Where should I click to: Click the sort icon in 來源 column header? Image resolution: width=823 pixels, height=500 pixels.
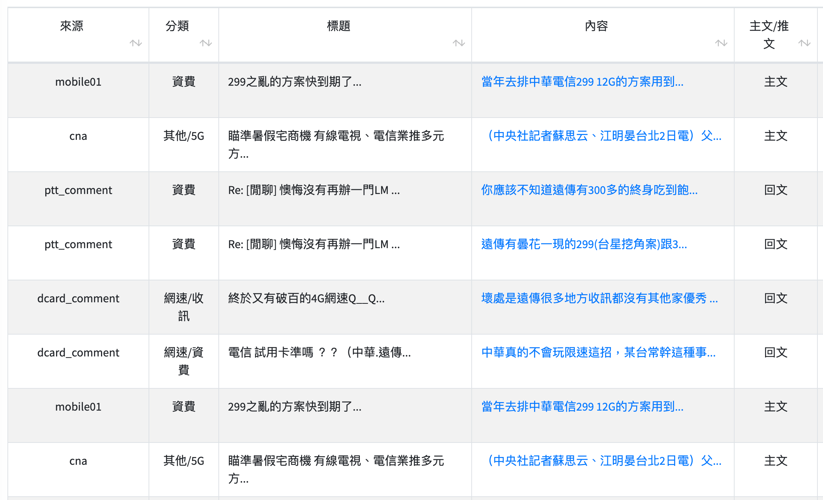(x=136, y=43)
